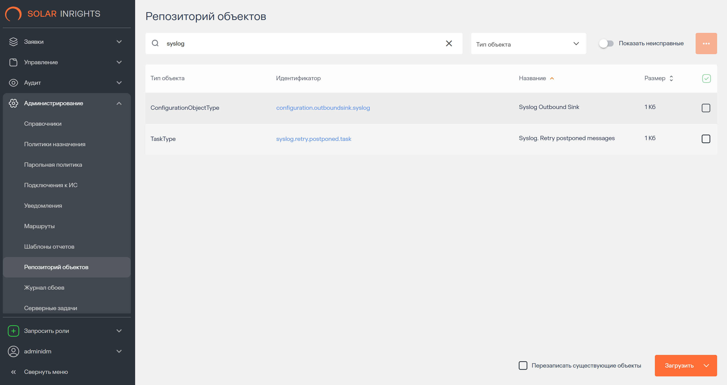Open Справочники menu item
727x385 pixels.
tap(67, 124)
